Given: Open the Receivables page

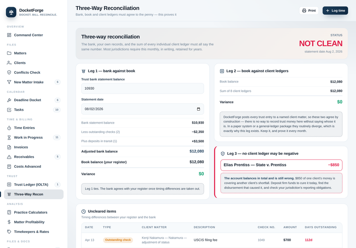Looking at the screenshot, I should pyautogui.click(x=34, y=157).
